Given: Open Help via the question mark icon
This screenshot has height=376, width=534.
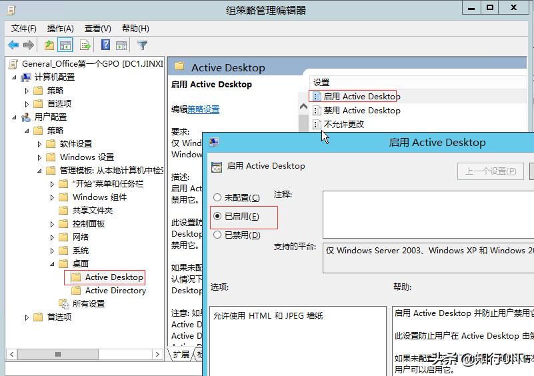Looking at the screenshot, I should (x=105, y=45).
